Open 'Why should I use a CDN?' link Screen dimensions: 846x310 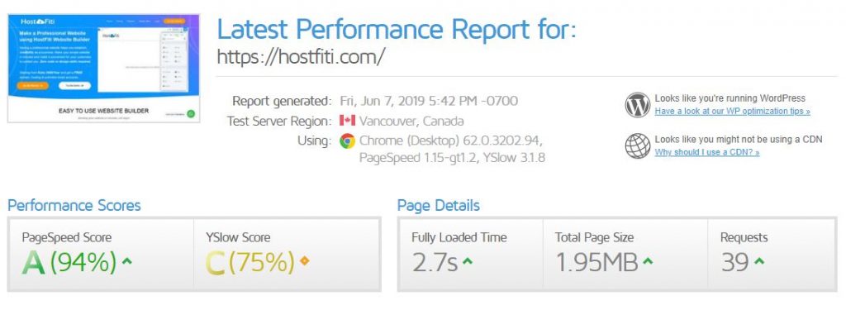tap(707, 152)
